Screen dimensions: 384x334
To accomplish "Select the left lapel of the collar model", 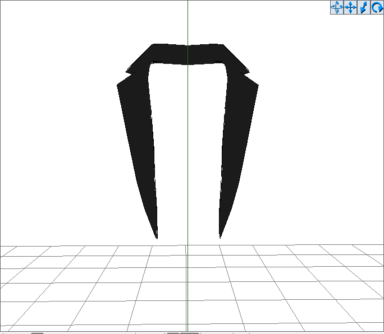I will [141, 147].
